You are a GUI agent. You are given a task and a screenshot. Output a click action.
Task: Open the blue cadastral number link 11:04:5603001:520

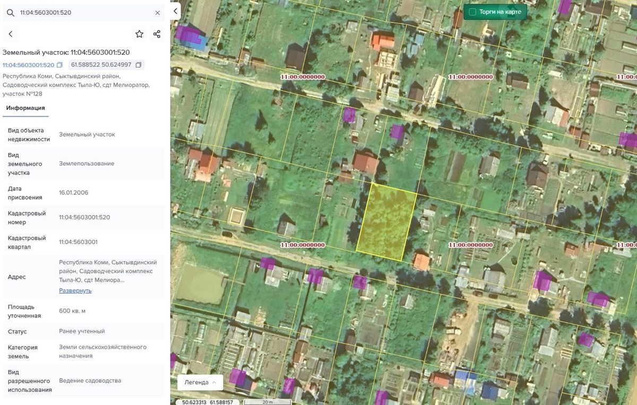(29, 65)
